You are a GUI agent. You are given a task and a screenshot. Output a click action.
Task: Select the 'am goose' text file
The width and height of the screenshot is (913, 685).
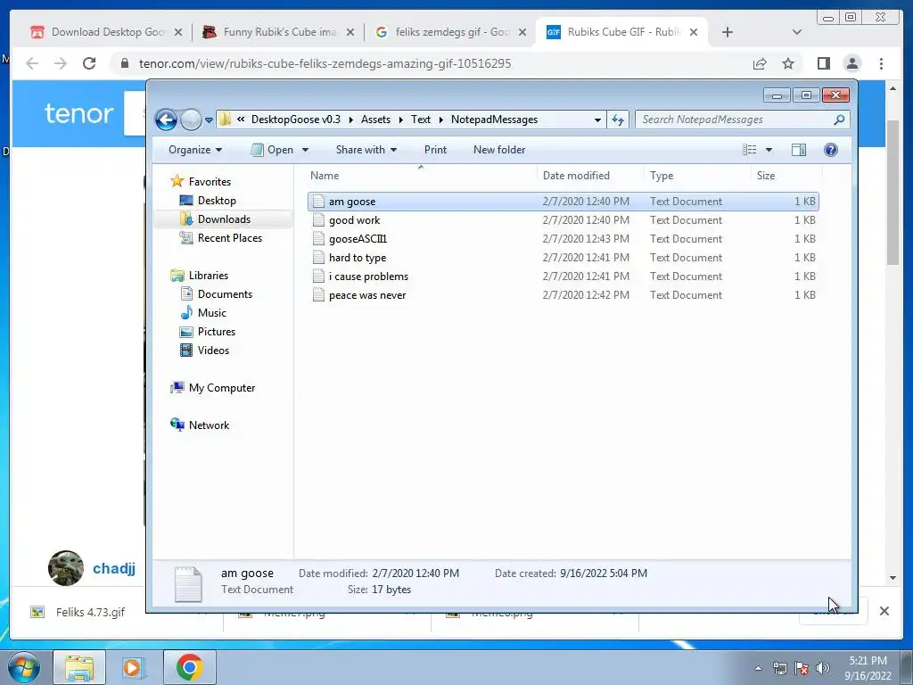click(x=563, y=202)
